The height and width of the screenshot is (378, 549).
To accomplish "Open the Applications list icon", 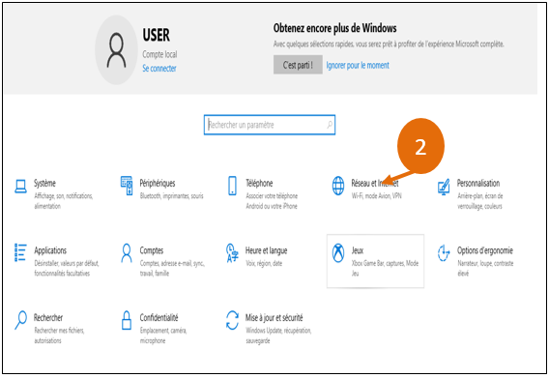I will pyautogui.click(x=20, y=252).
